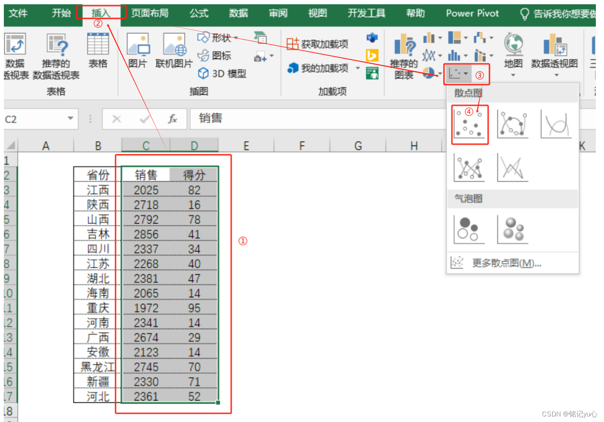
Task: Click the cell with sales value 2025
Action: pyautogui.click(x=146, y=190)
